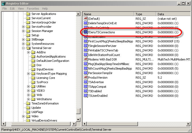Viewport: 192px width, 133px height.
Task: Sort values by the Data column header
Action: click(173, 14)
